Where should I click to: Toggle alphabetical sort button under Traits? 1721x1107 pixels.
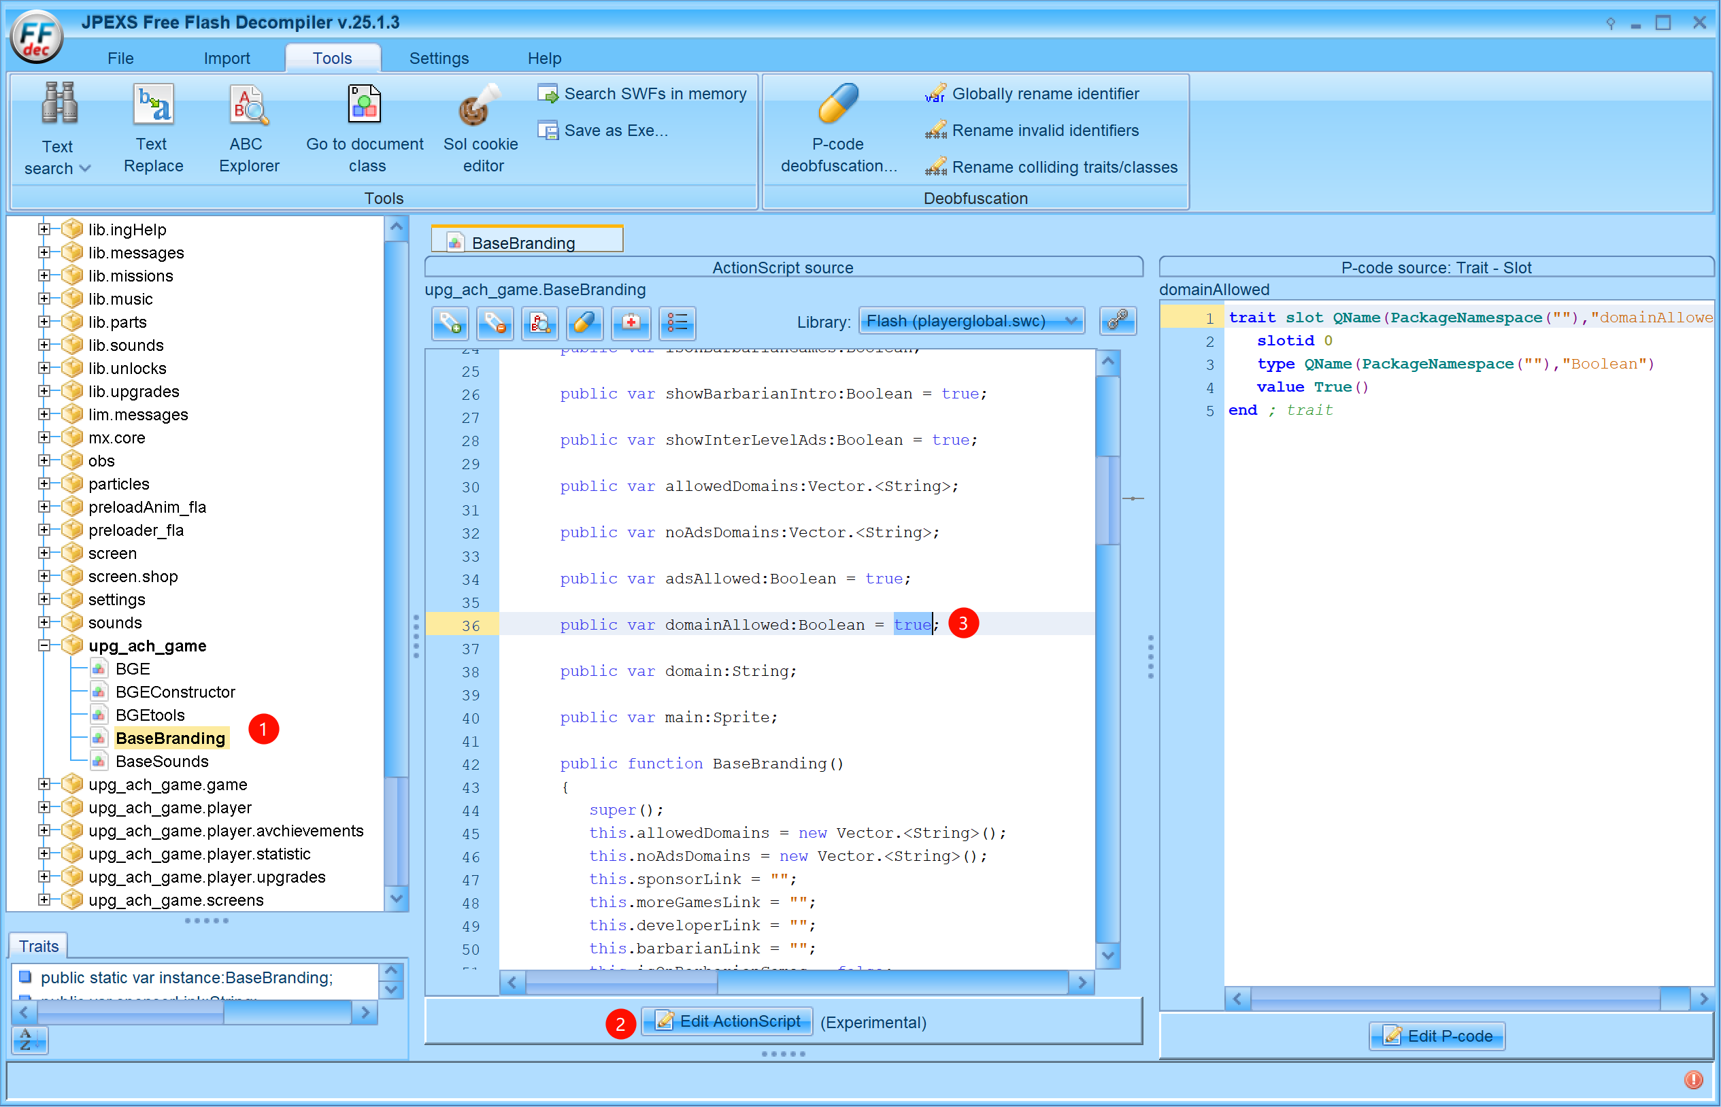coord(29,1040)
